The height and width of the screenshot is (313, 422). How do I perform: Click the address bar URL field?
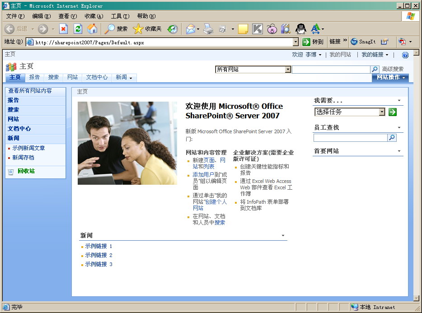click(160, 42)
